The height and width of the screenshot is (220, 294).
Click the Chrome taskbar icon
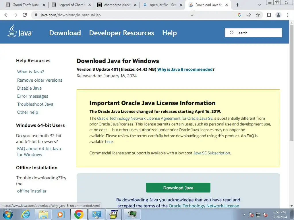tap(79, 214)
